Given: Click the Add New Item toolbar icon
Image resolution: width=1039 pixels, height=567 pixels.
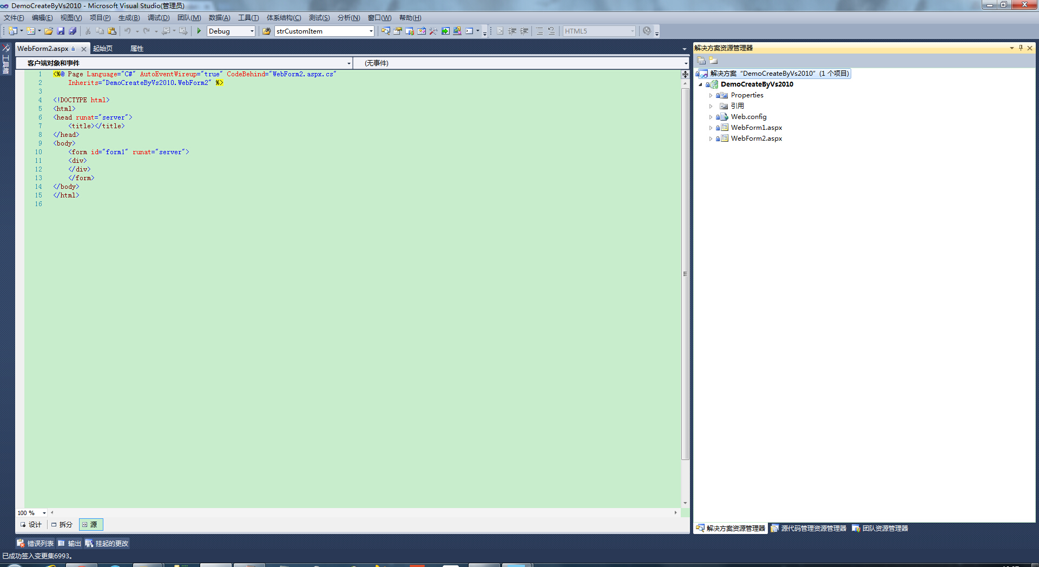Looking at the screenshot, I should pos(31,31).
